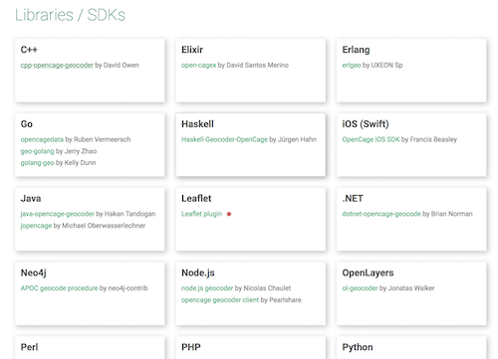
Task: Click author text 'by Jonatas Walker'
Action: [406, 288]
